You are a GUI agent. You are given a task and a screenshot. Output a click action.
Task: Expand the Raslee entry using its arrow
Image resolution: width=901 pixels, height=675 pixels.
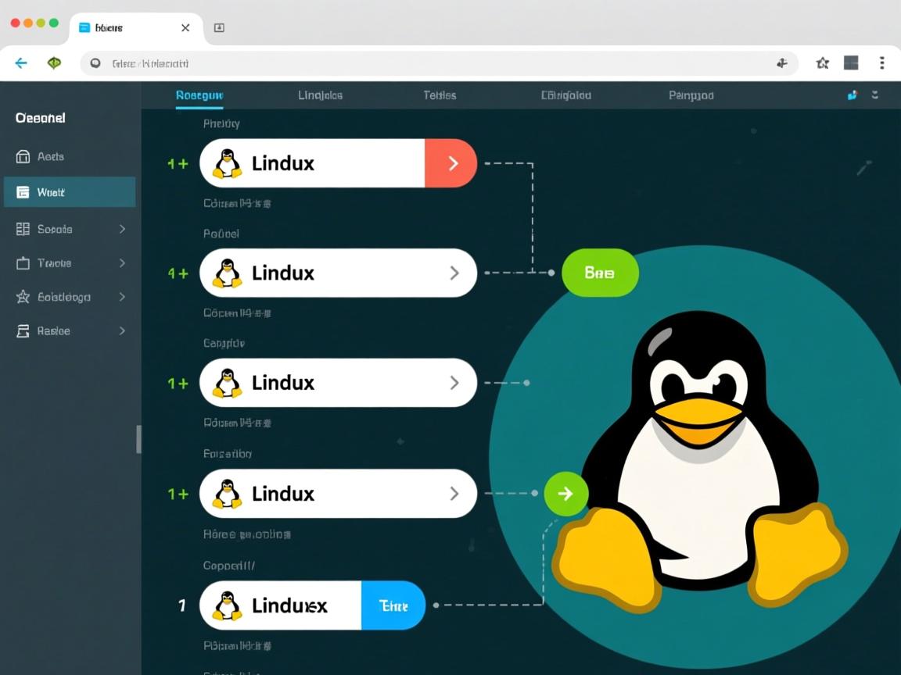[x=122, y=330]
